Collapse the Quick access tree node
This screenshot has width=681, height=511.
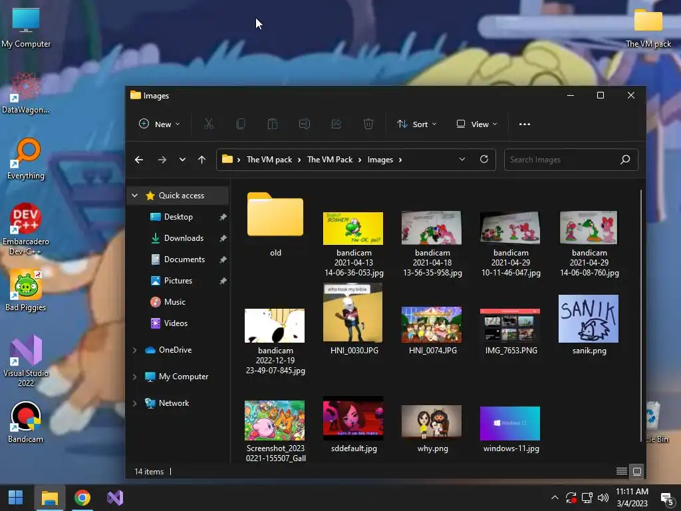(134, 196)
